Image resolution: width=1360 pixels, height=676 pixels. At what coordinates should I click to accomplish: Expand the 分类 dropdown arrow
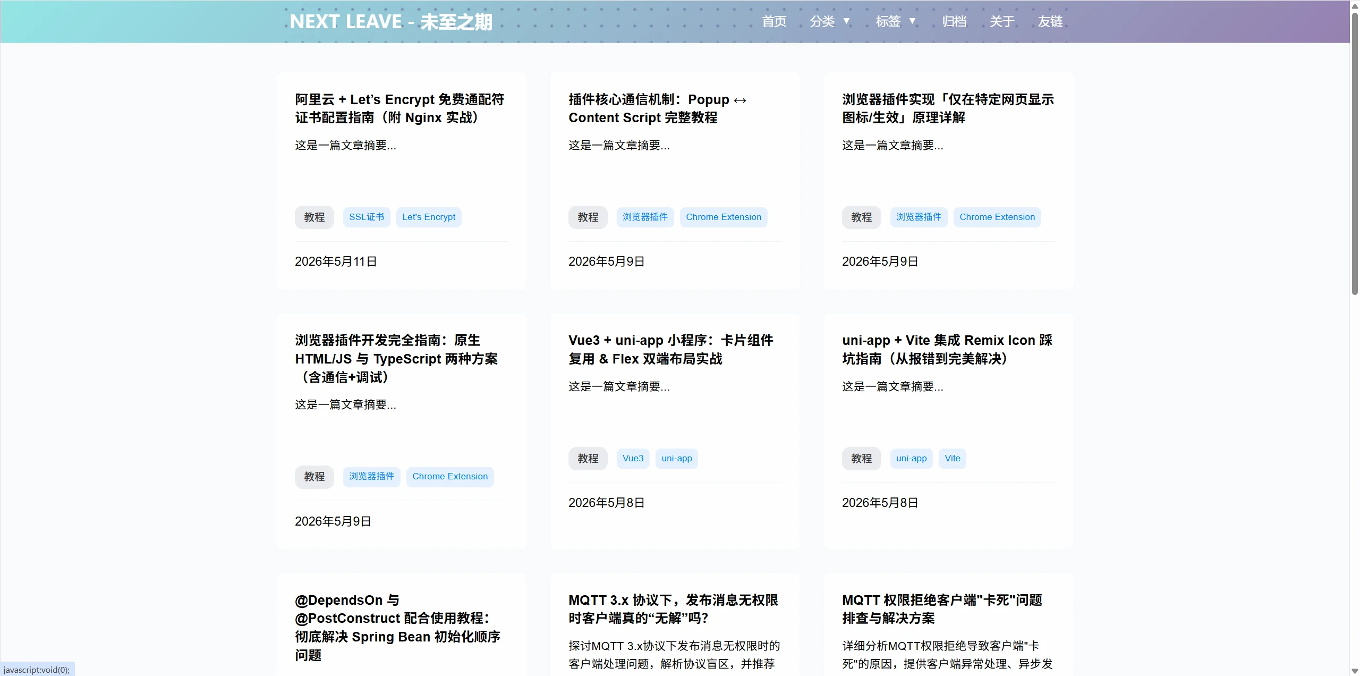click(x=847, y=21)
